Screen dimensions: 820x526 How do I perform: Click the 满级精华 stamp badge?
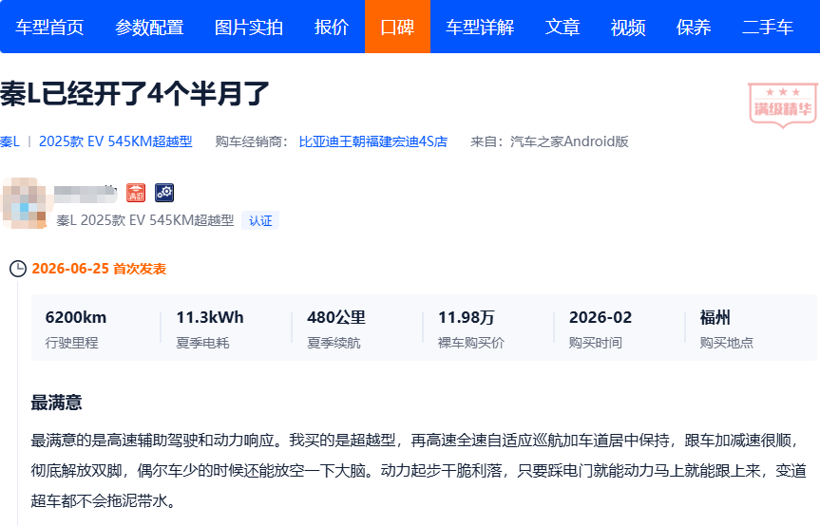[x=782, y=105]
